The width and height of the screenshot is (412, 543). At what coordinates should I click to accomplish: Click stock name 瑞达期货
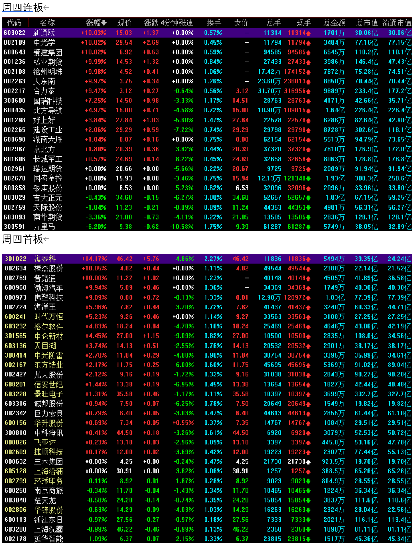[48, 169]
